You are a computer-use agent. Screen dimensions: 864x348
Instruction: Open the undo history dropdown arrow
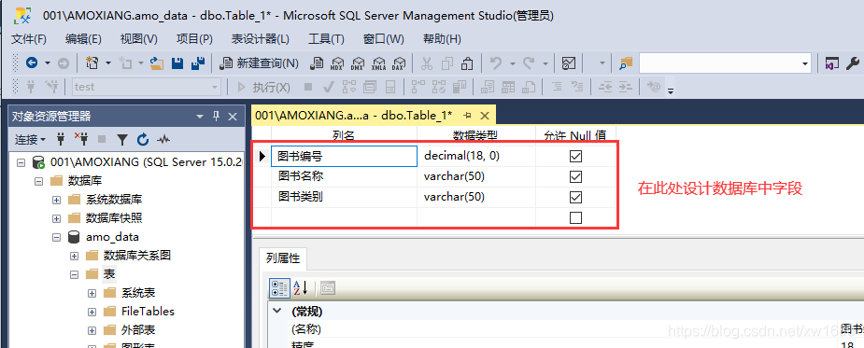pos(512,63)
